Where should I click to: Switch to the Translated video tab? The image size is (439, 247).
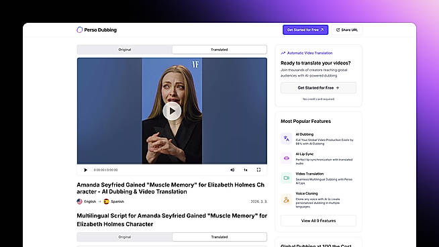pyautogui.click(x=220, y=50)
